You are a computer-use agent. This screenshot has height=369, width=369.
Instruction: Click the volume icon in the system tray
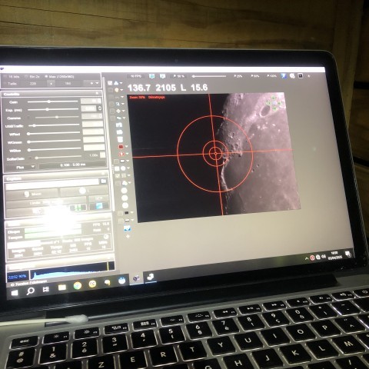pos(324,257)
